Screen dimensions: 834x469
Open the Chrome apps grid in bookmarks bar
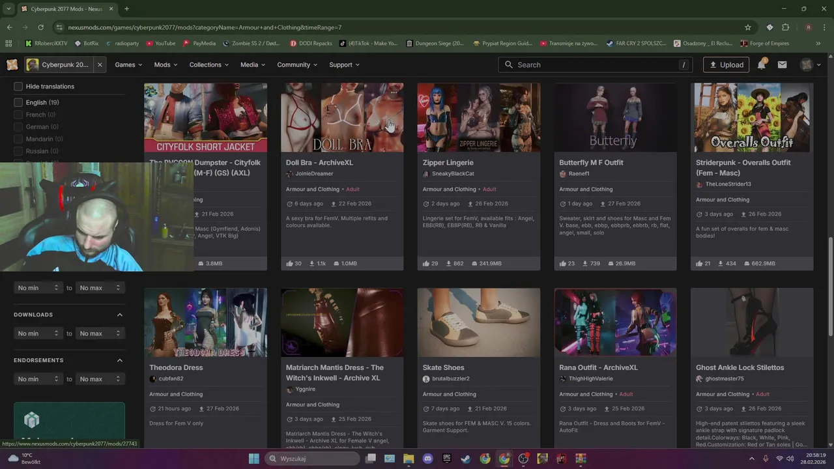[x=8, y=44]
